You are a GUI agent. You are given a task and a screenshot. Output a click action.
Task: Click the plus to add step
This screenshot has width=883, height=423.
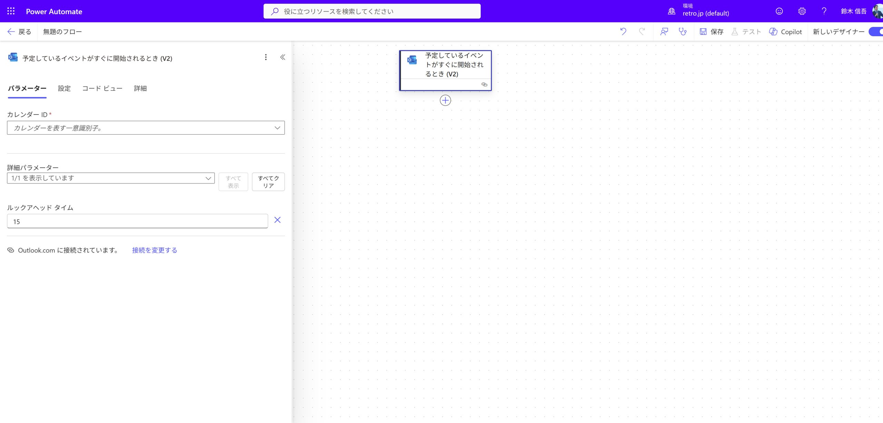click(445, 100)
